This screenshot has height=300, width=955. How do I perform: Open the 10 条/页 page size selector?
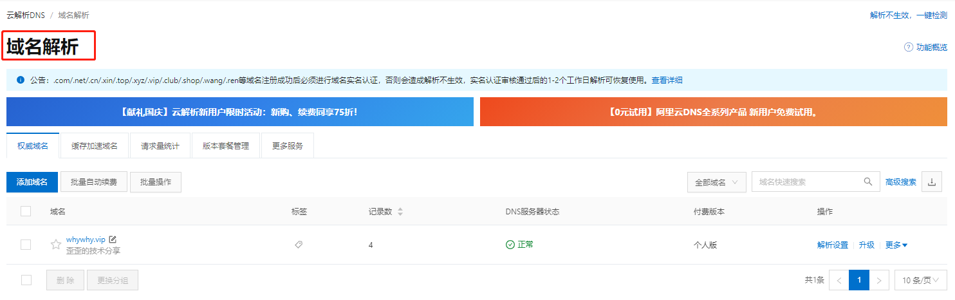920,280
